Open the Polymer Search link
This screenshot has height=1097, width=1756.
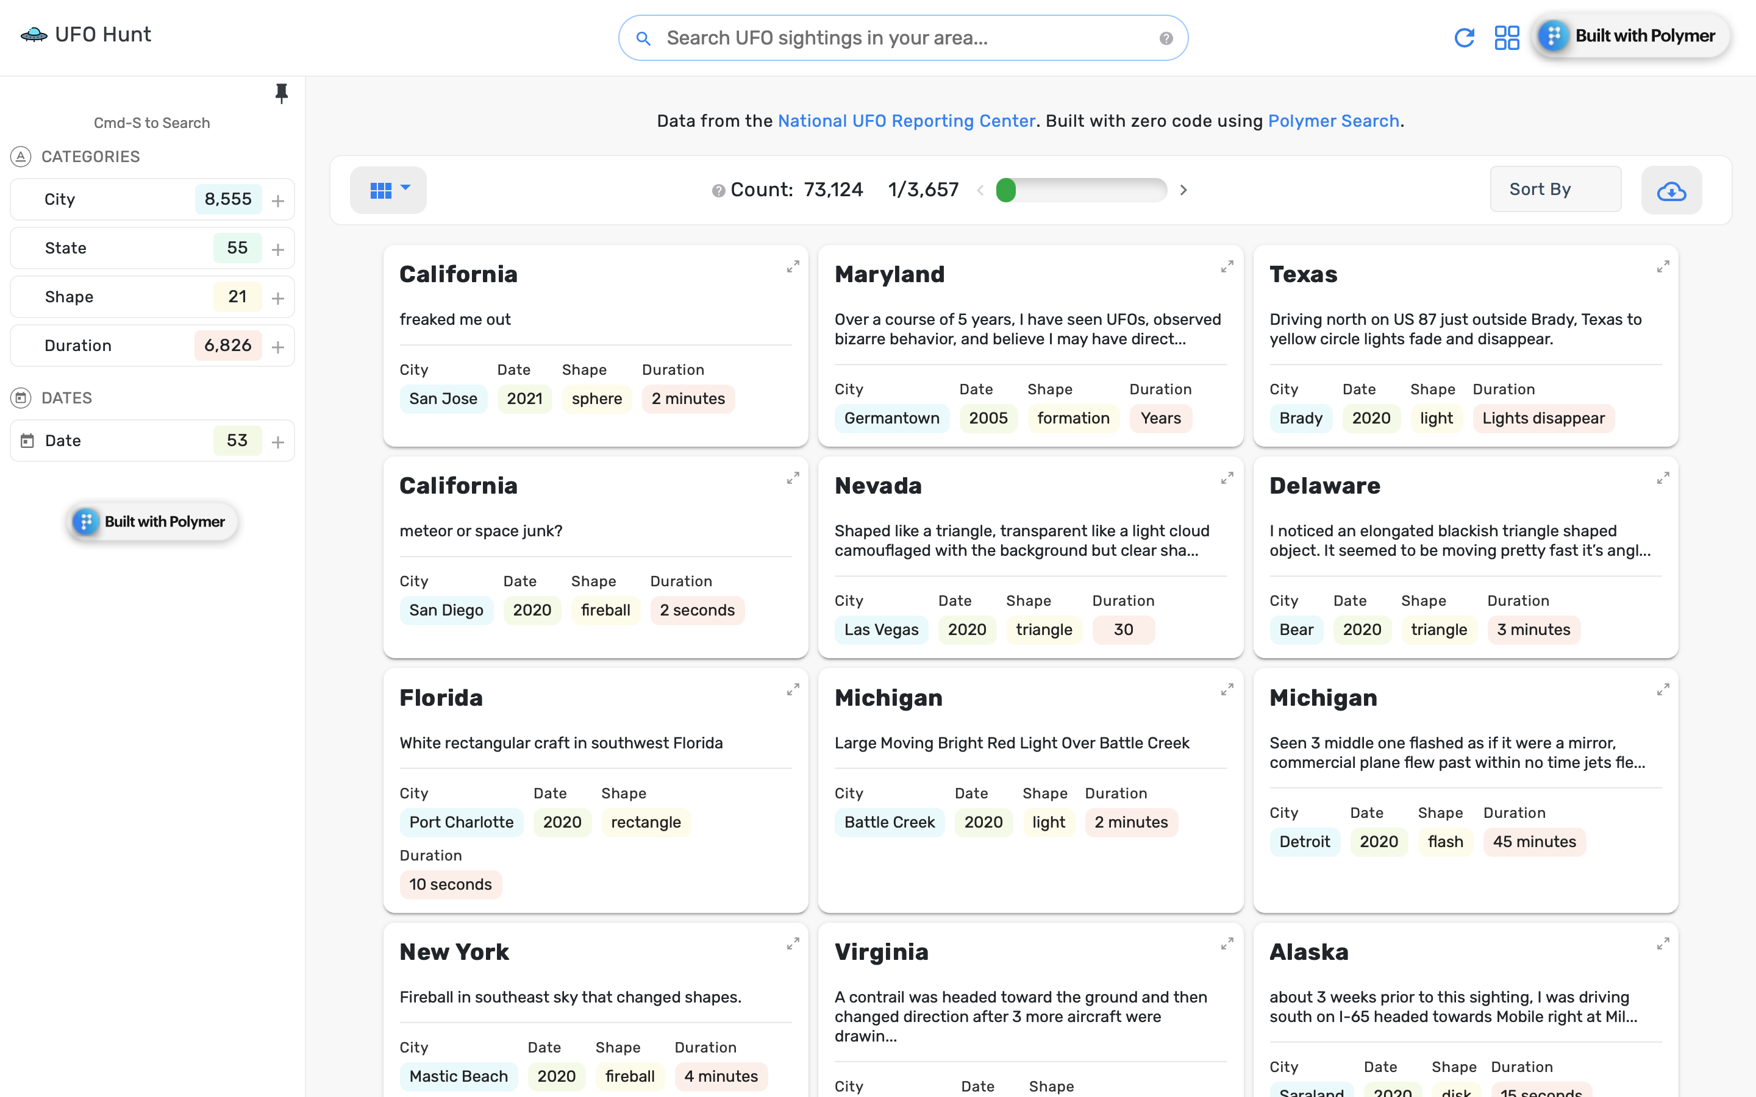[x=1333, y=121]
